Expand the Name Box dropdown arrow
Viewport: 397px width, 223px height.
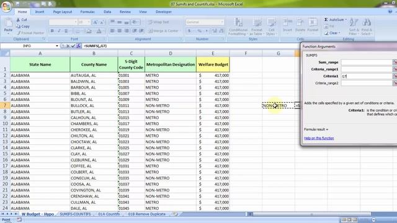coord(57,46)
